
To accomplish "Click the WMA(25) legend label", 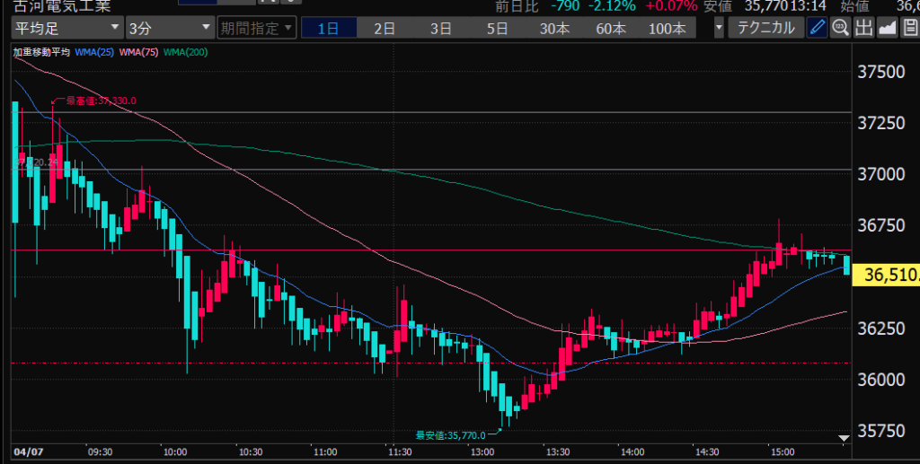I will (x=93, y=52).
